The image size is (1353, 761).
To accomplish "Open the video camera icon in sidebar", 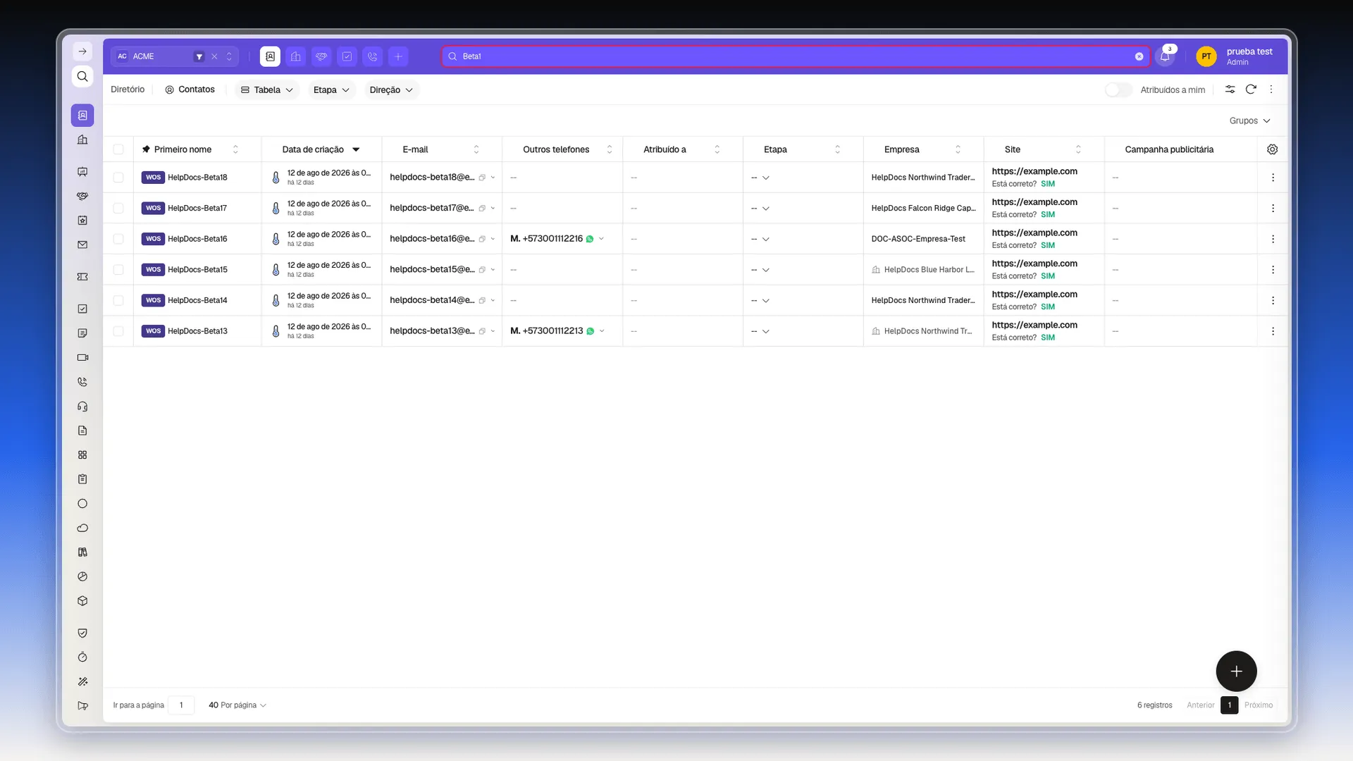I will tap(82, 357).
